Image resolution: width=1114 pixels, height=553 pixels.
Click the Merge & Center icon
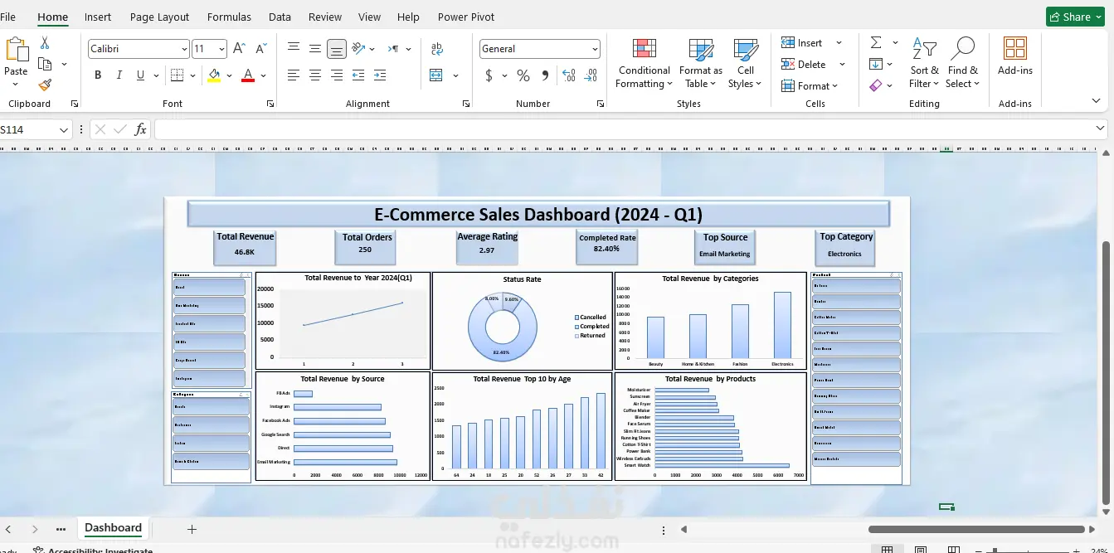click(x=437, y=75)
